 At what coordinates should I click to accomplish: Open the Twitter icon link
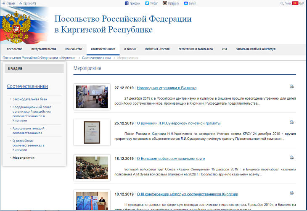147,3
